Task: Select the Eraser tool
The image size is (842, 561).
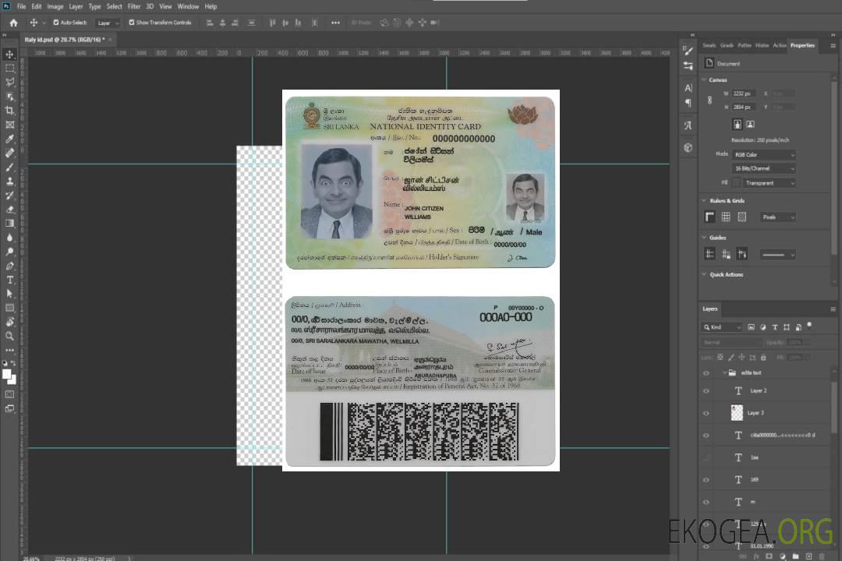Action: [x=9, y=210]
